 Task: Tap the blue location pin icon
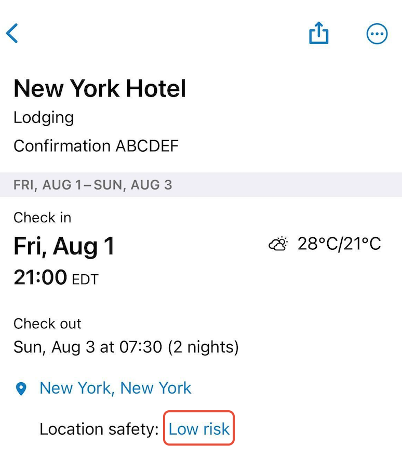point(21,389)
